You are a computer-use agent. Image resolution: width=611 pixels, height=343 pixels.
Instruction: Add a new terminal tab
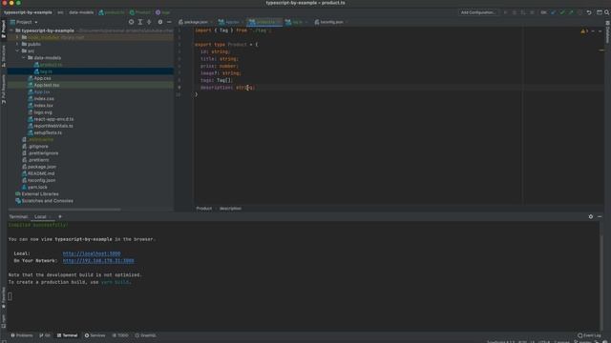click(x=60, y=216)
